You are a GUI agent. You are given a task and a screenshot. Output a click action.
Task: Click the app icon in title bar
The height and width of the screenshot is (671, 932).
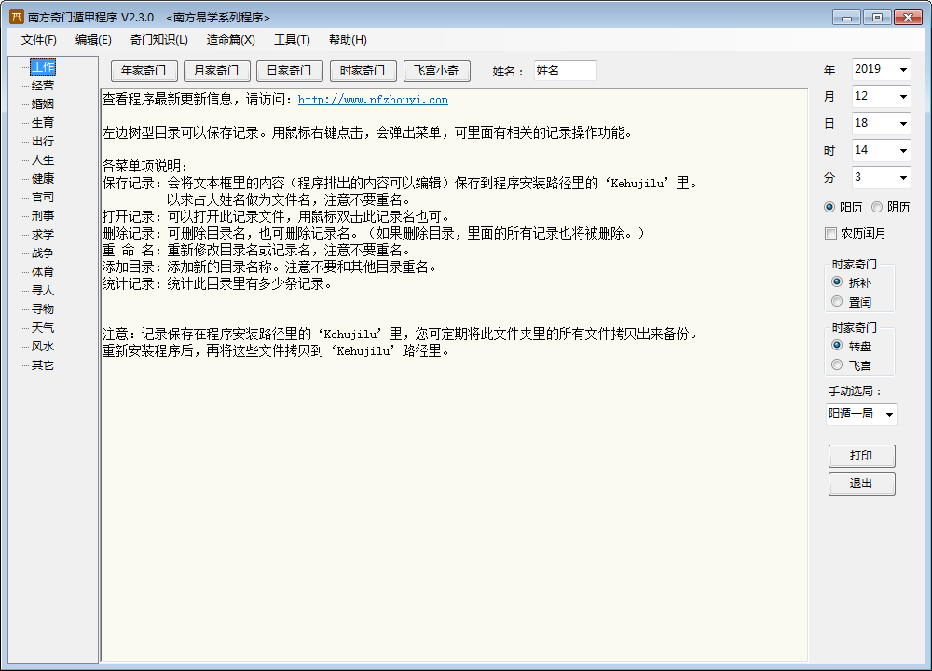coord(17,17)
